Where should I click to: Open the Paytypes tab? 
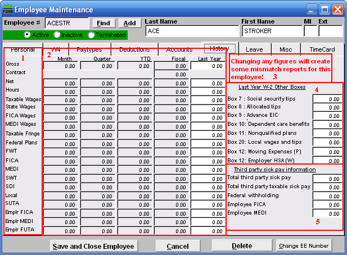point(89,50)
